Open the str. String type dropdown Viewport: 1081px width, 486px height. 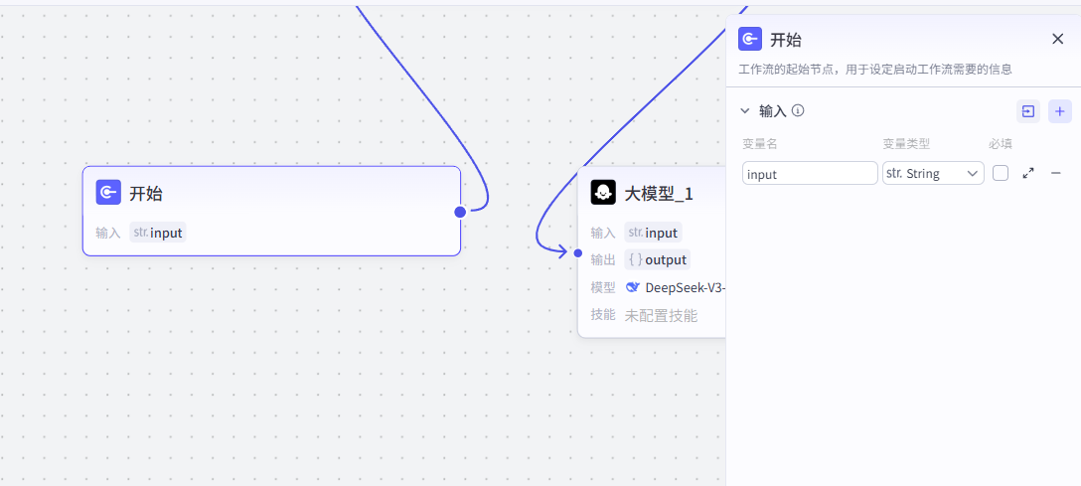[932, 173]
